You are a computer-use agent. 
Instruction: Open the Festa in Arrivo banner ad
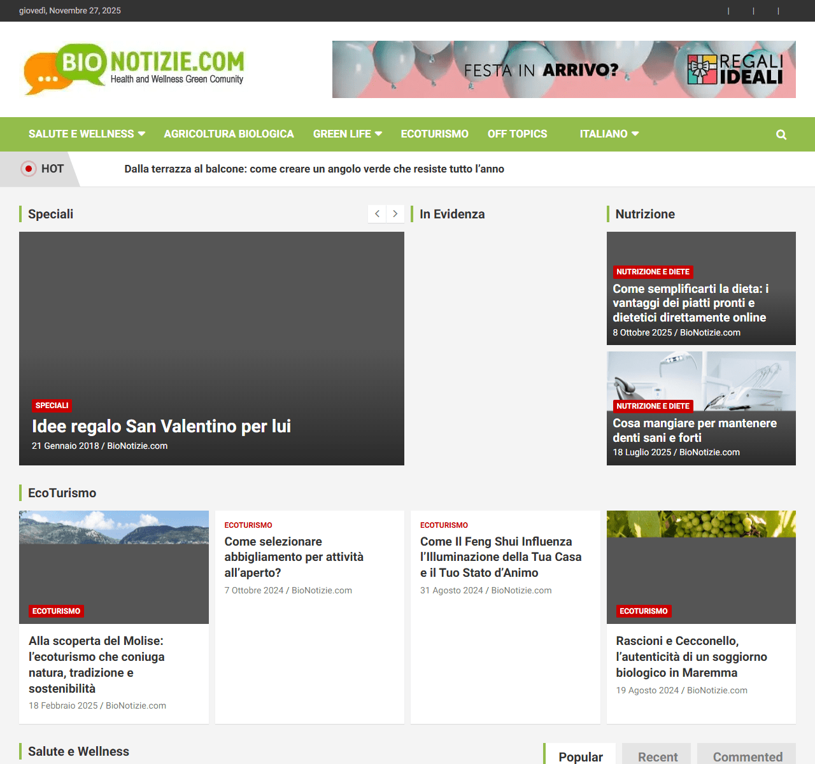563,69
